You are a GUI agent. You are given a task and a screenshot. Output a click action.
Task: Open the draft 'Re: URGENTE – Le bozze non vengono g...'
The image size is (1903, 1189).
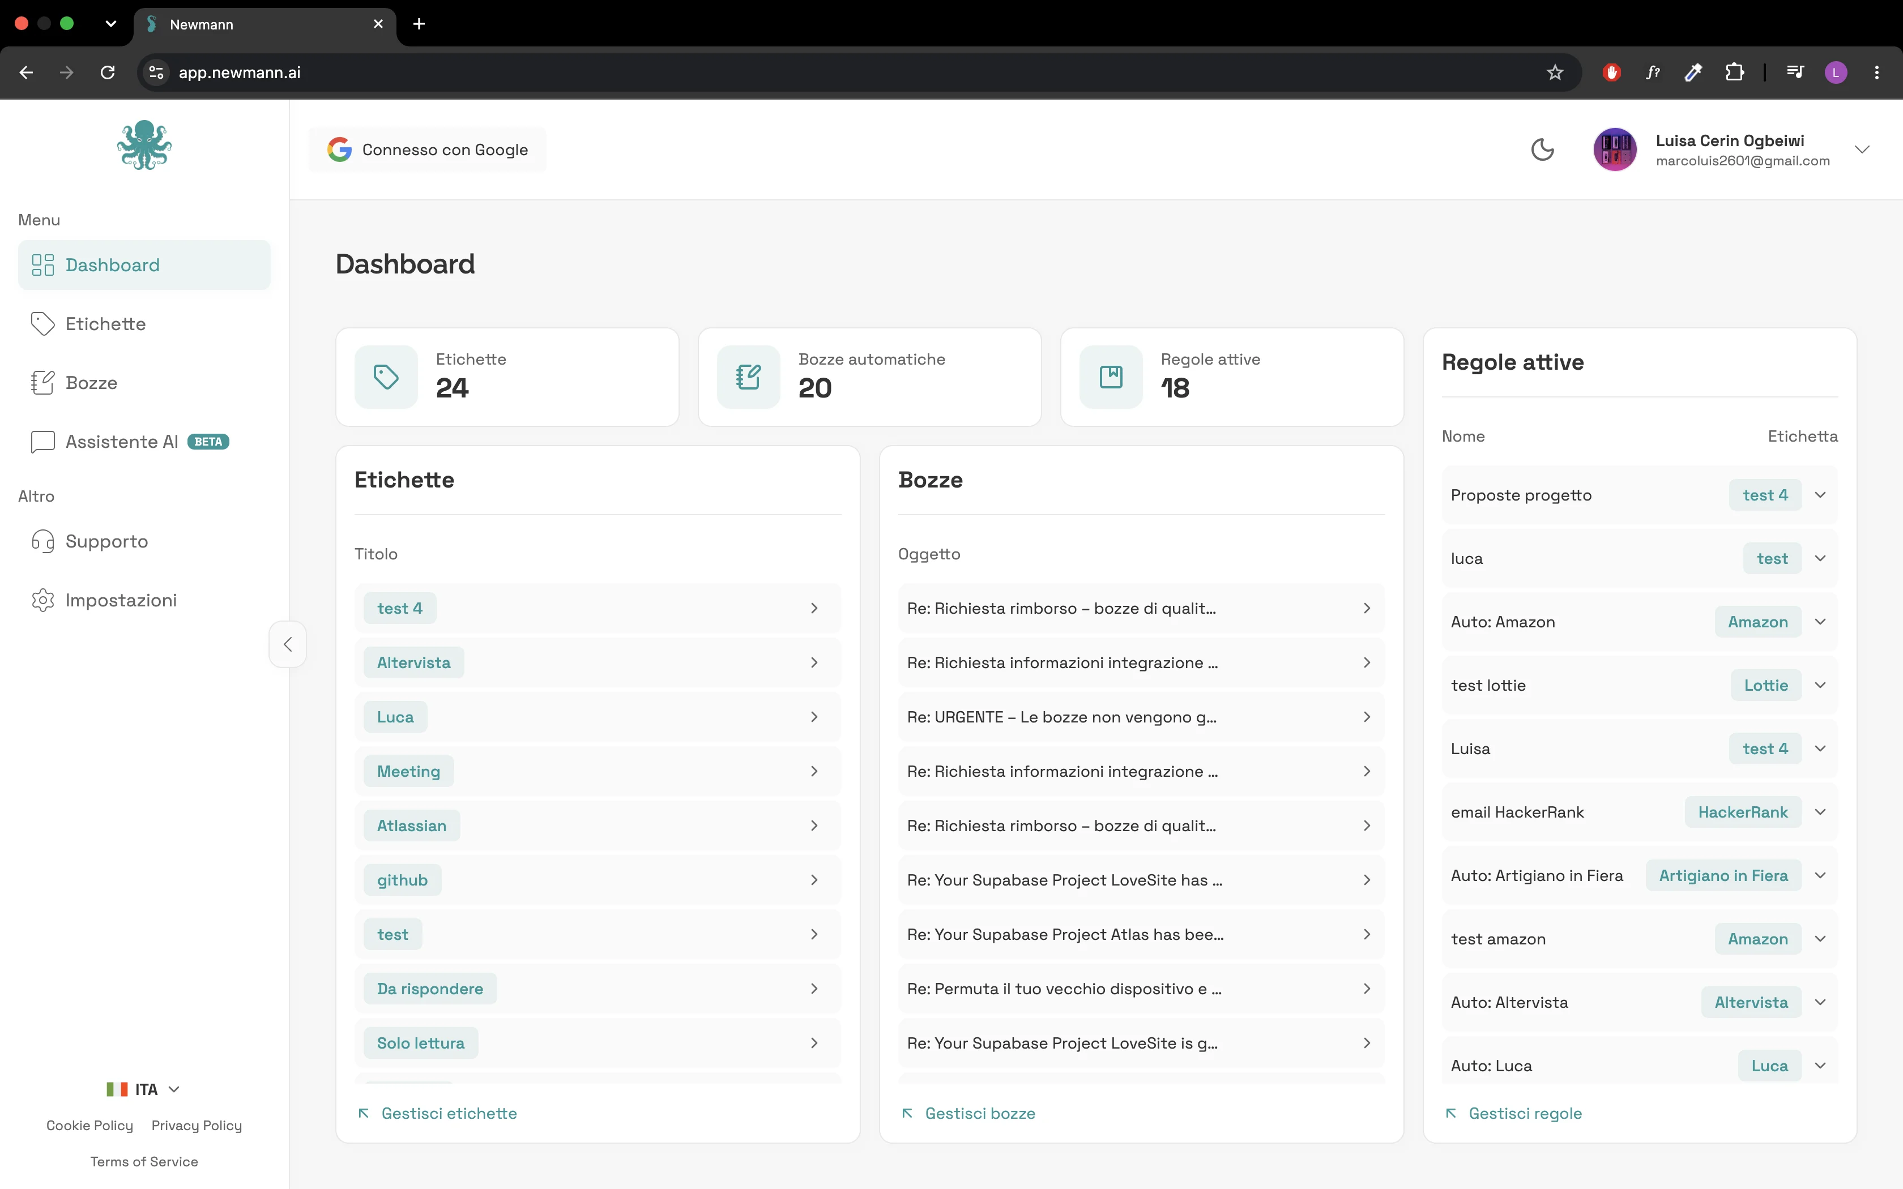point(1141,716)
